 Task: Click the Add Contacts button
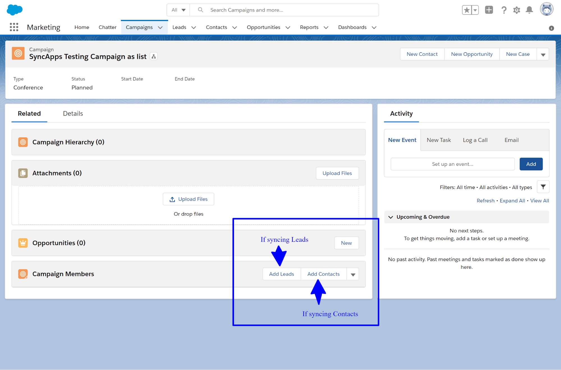[x=323, y=274]
